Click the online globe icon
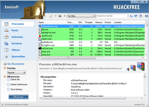Image resolution: width=149 pixels, height=107 pixels. click(x=136, y=16)
